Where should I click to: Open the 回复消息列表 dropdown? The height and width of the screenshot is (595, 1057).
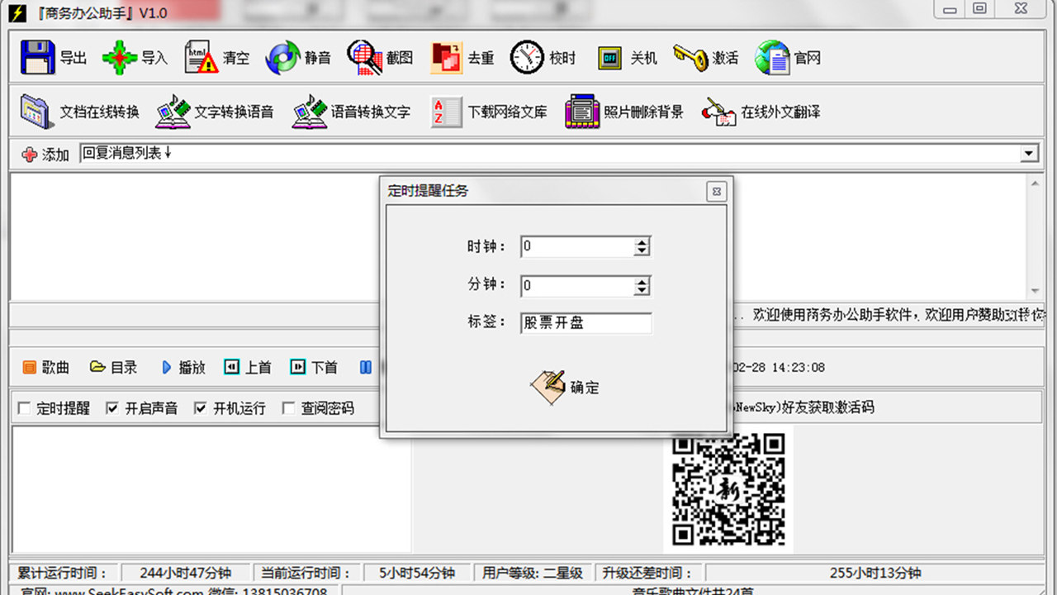click(x=1028, y=153)
